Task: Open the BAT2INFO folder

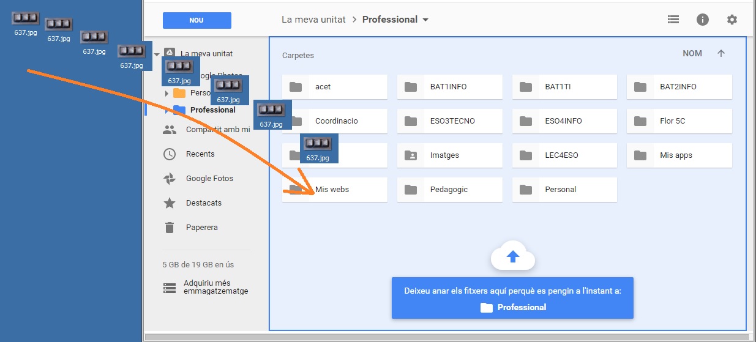Action: point(679,87)
